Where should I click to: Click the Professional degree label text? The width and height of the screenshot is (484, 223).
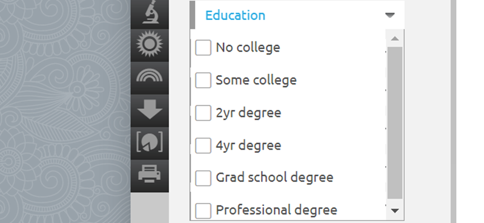pyautogui.click(x=276, y=210)
